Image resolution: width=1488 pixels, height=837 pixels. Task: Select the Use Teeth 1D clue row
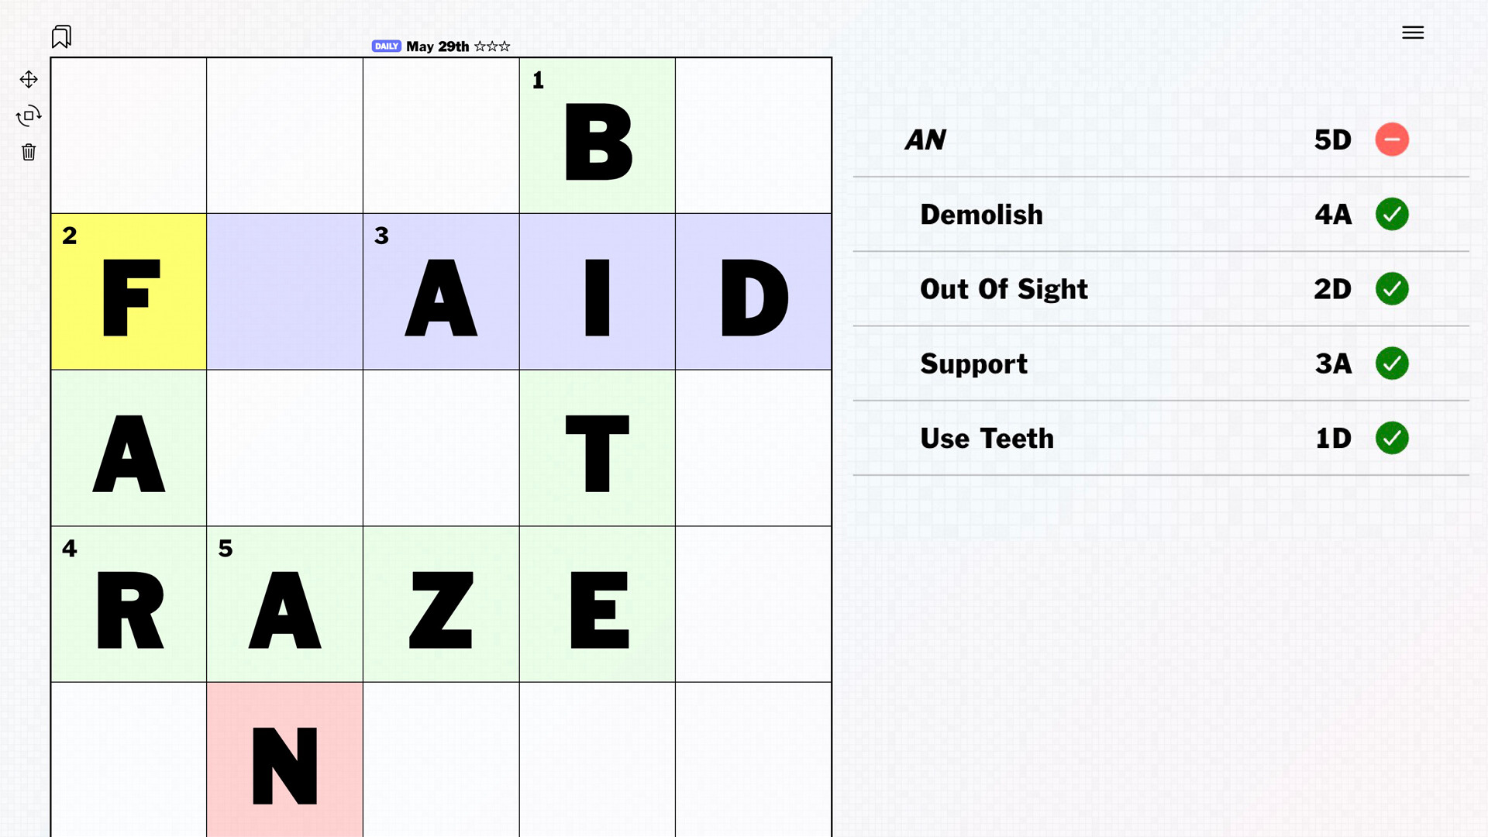tap(1124, 438)
